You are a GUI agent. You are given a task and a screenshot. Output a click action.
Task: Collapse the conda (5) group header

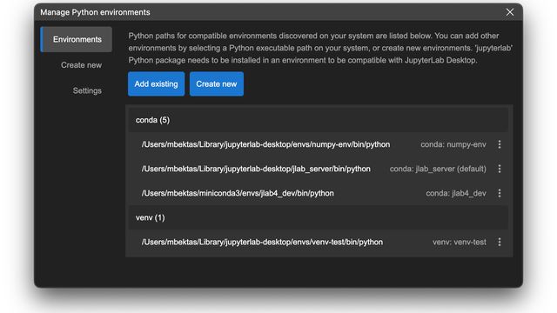(x=319, y=120)
